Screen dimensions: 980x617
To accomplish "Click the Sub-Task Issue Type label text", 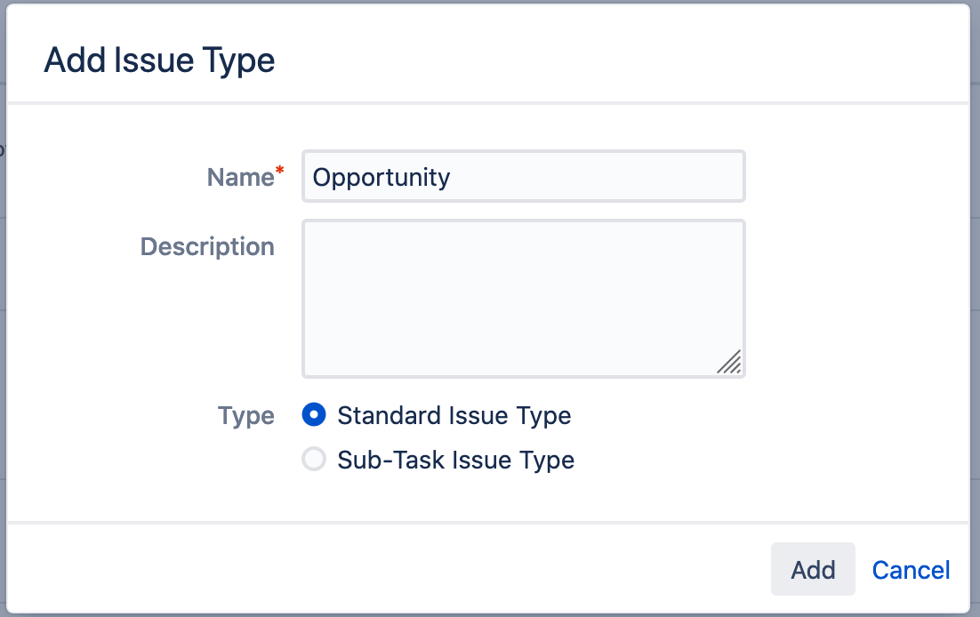I will tap(455, 460).
